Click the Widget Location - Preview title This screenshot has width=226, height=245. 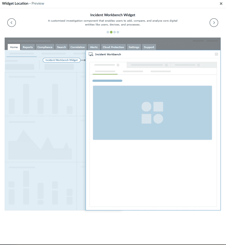pos(23,3)
